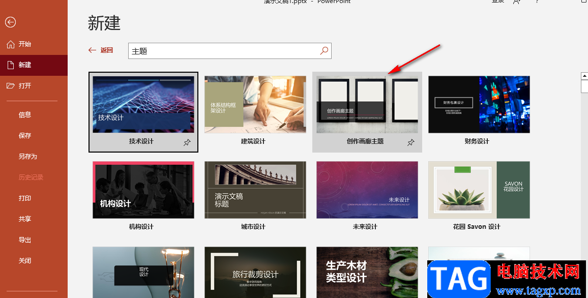Click the 机构设计 caption text

click(x=141, y=227)
